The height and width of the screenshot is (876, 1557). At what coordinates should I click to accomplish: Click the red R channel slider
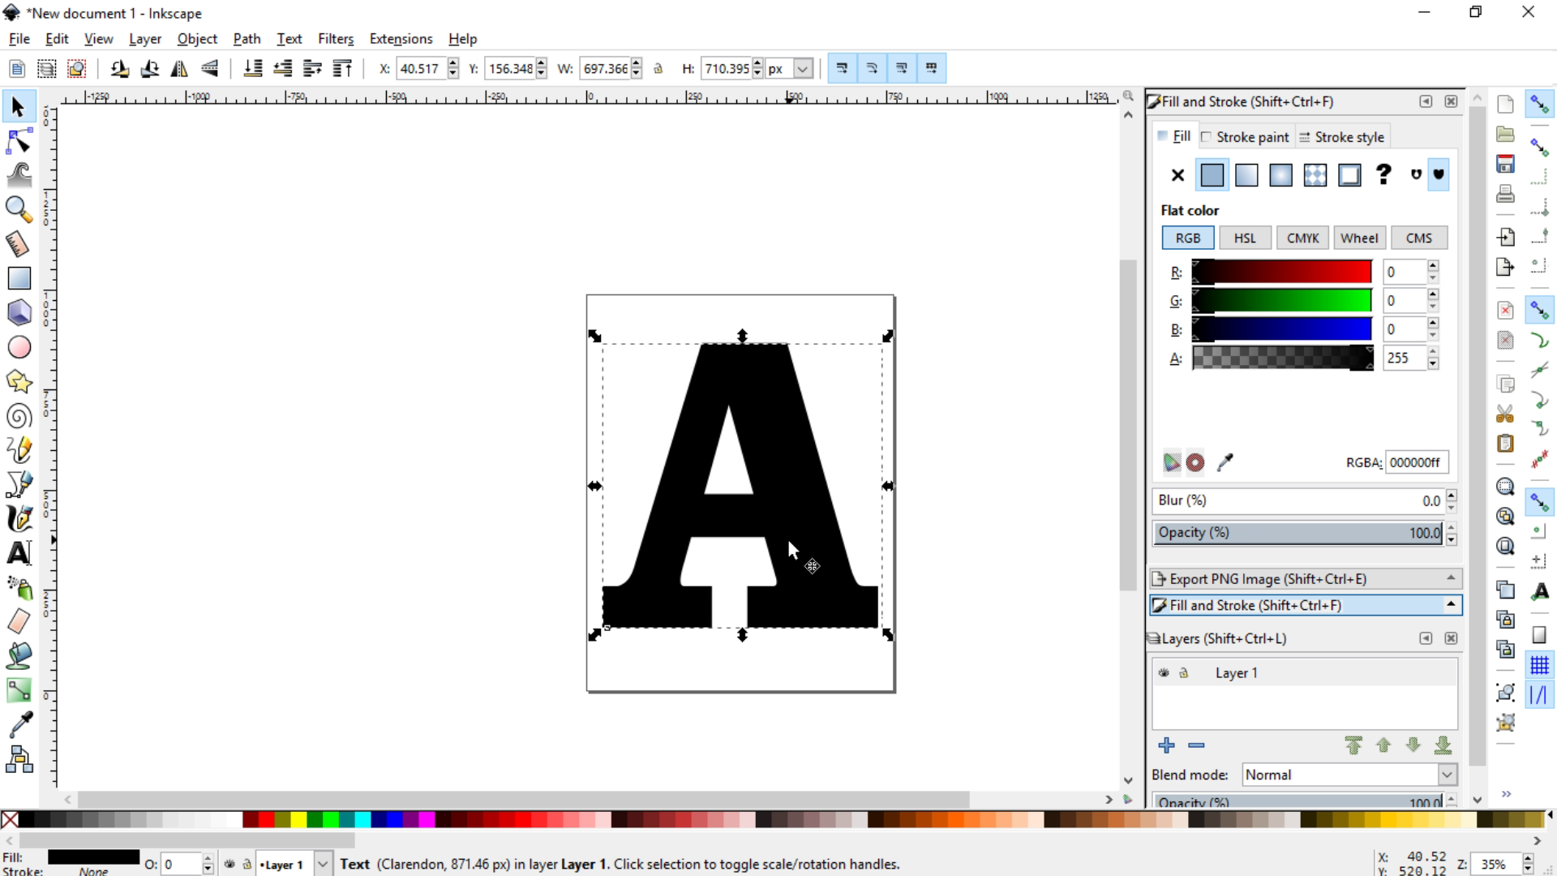(1282, 272)
